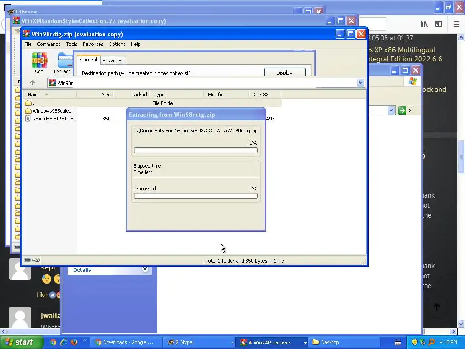Collapse the Details panel chevron

tap(145, 269)
